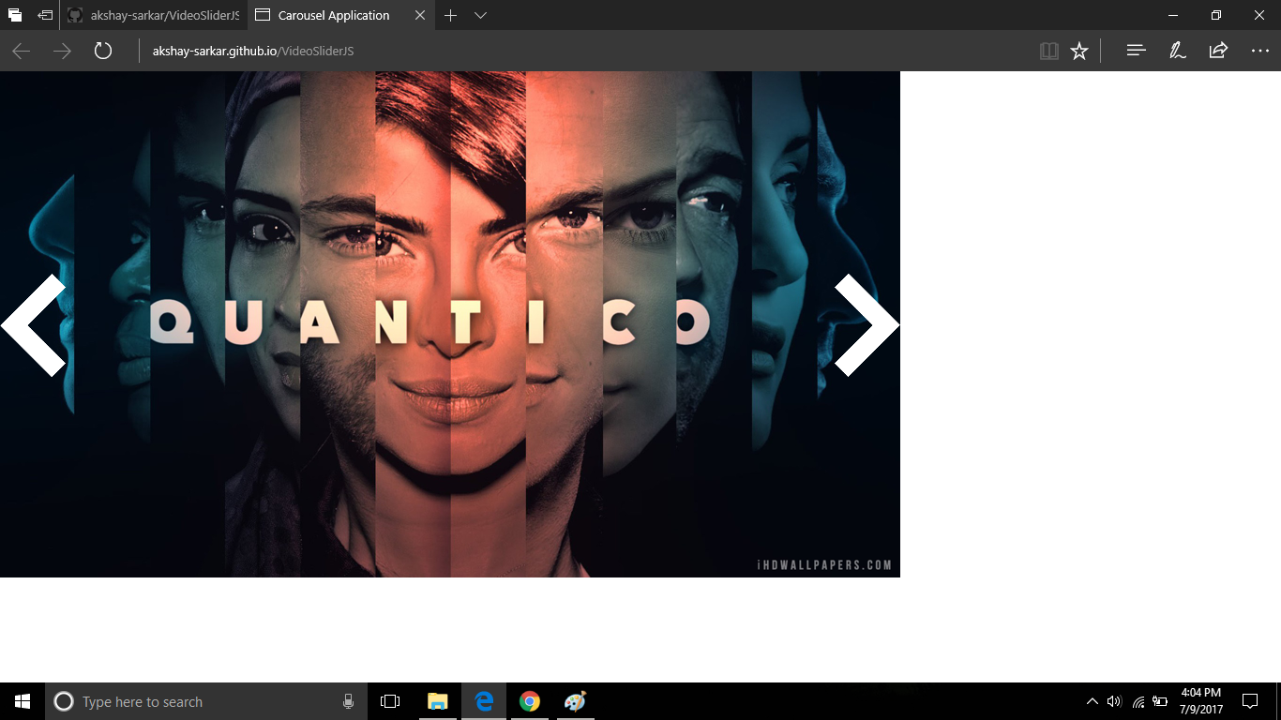Go forward one page

(x=62, y=51)
